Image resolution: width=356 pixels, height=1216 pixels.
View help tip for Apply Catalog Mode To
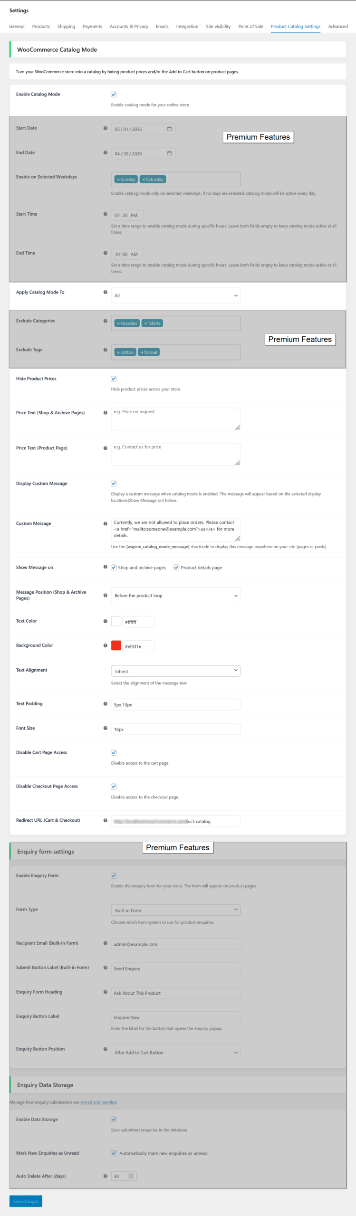pyautogui.click(x=106, y=292)
